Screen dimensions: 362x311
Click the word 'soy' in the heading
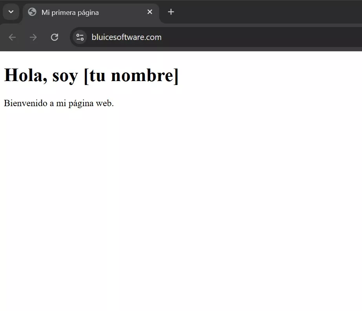tap(65, 75)
